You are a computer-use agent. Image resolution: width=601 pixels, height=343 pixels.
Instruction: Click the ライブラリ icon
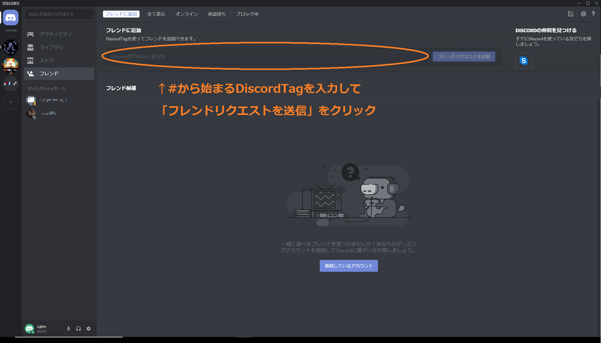pyautogui.click(x=31, y=47)
